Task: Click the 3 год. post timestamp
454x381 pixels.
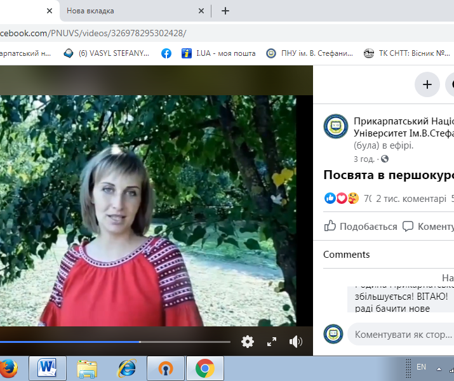Action: point(364,159)
